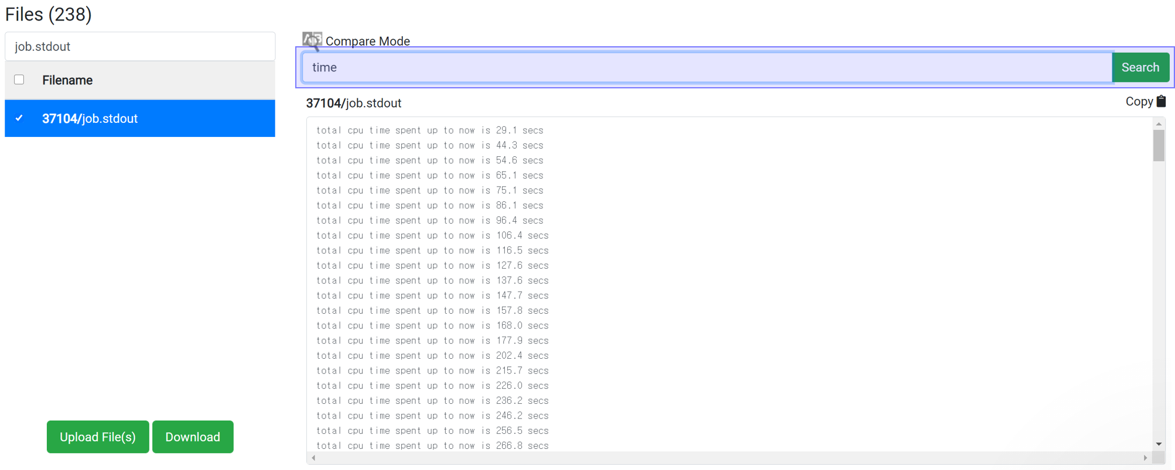Click the Copy text link
This screenshot has width=1175, height=470.
point(1139,101)
